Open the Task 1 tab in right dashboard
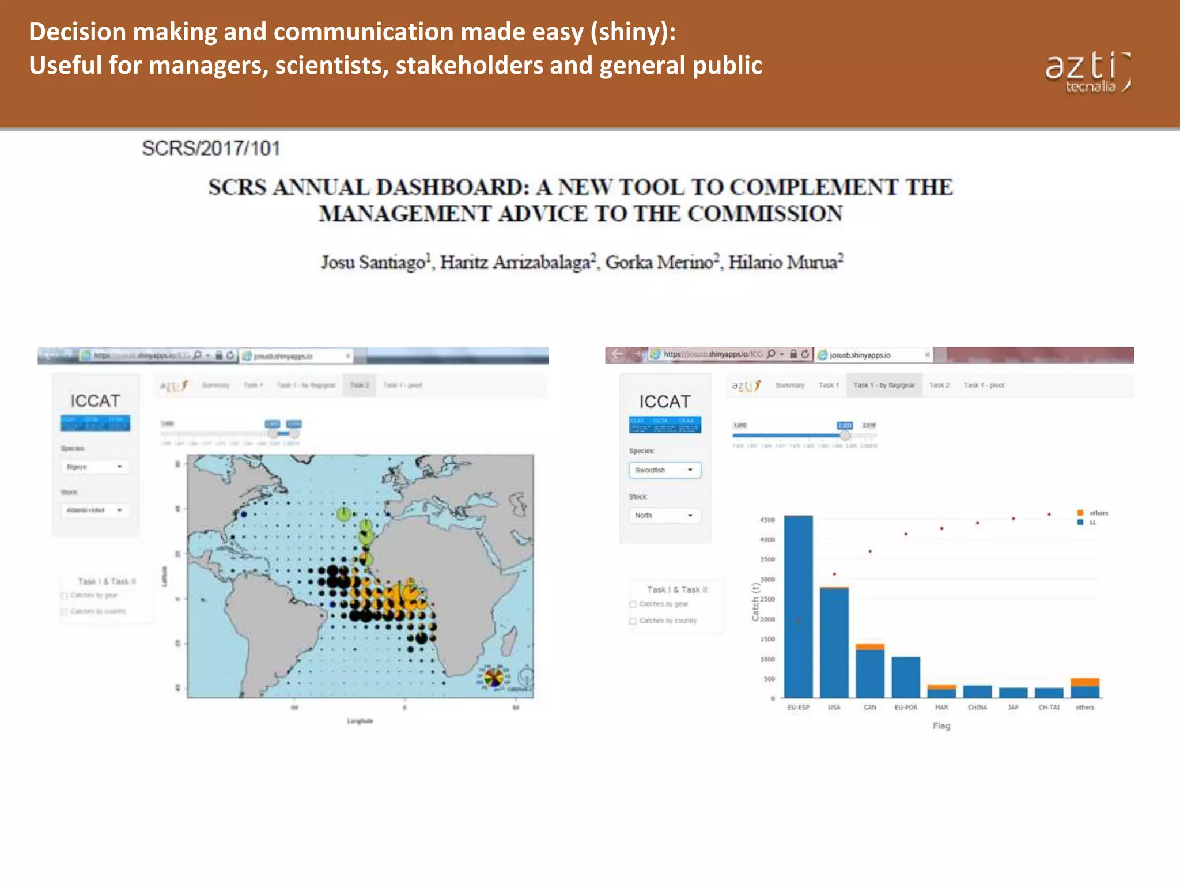 [829, 385]
